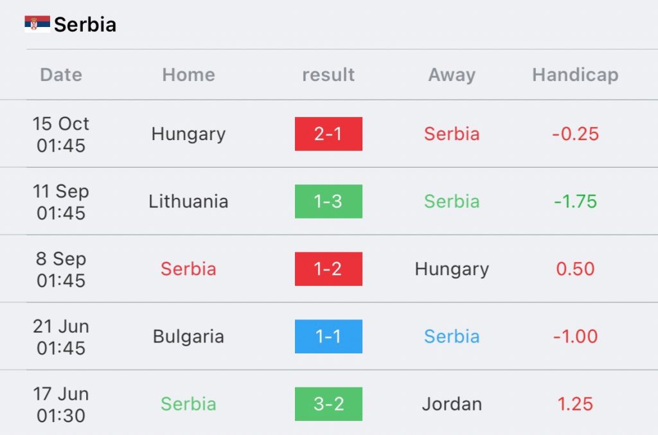Viewport: 658px width, 435px height.
Task: Tap the green 3-2 result badge
Action: pos(328,404)
